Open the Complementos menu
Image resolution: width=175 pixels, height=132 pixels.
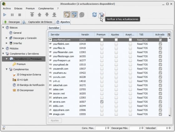coord(46,8)
